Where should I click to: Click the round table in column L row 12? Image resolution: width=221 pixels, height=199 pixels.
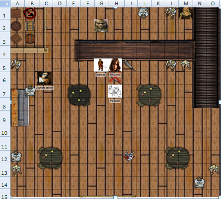point(177,158)
